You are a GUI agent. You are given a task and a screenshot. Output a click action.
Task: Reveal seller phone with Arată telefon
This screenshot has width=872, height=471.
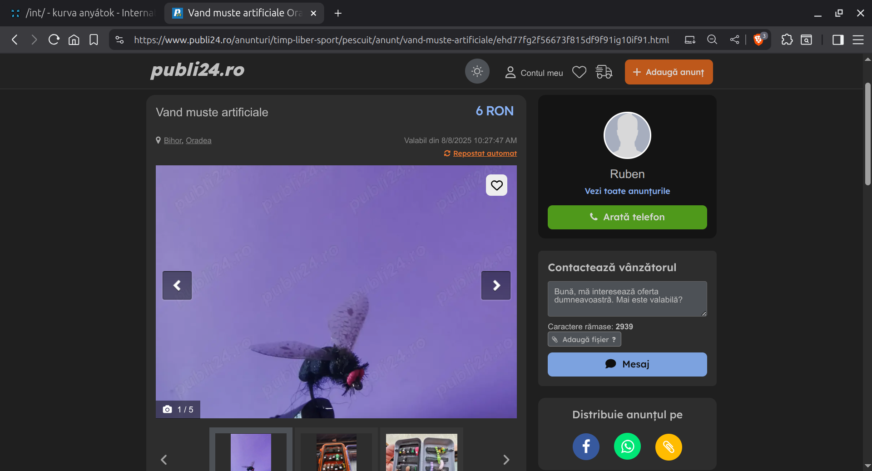627,217
